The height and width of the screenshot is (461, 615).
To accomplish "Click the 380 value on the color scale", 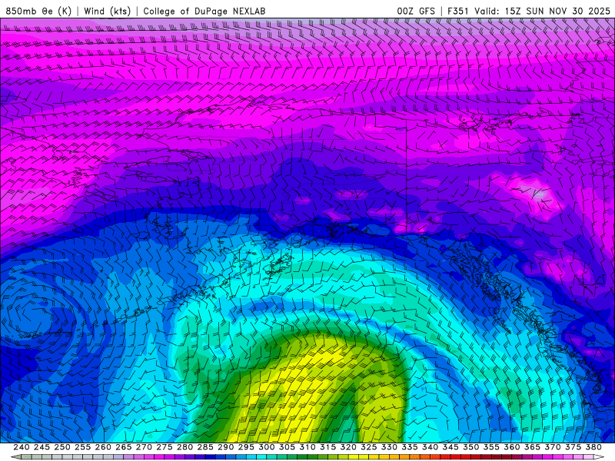I will click(593, 447).
